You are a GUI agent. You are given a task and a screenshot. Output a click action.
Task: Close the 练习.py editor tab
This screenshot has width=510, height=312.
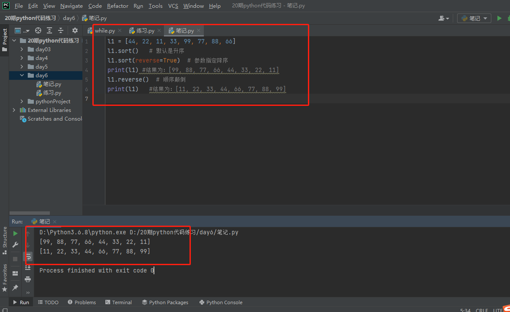[159, 30]
